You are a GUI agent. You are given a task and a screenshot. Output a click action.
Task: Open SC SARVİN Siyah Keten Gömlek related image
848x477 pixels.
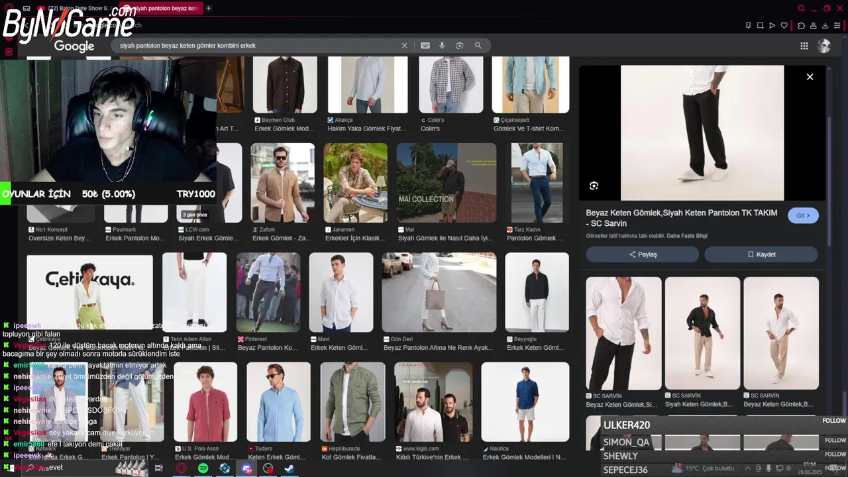702,333
